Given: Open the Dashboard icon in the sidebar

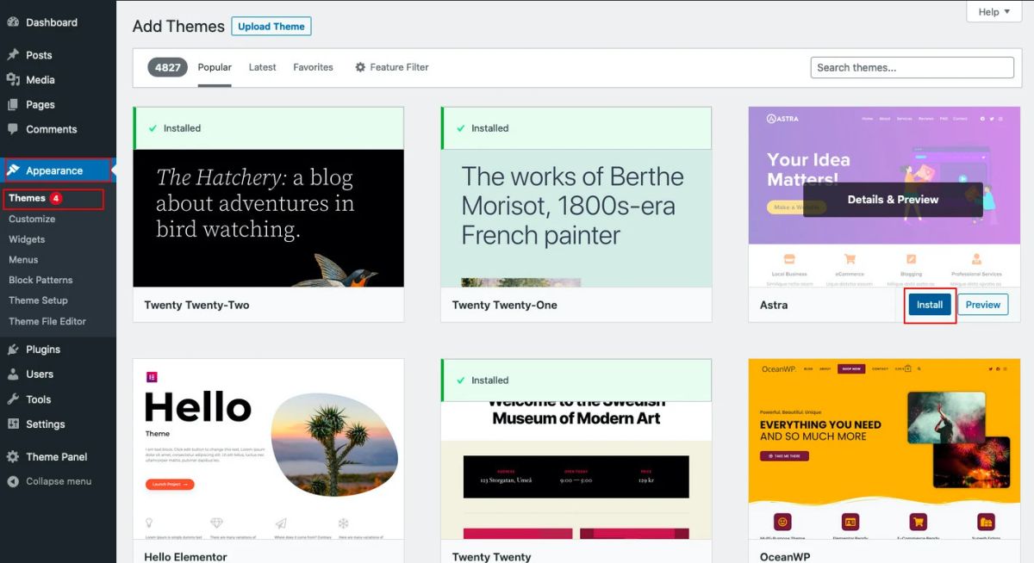Looking at the screenshot, I should pos(13,22).
